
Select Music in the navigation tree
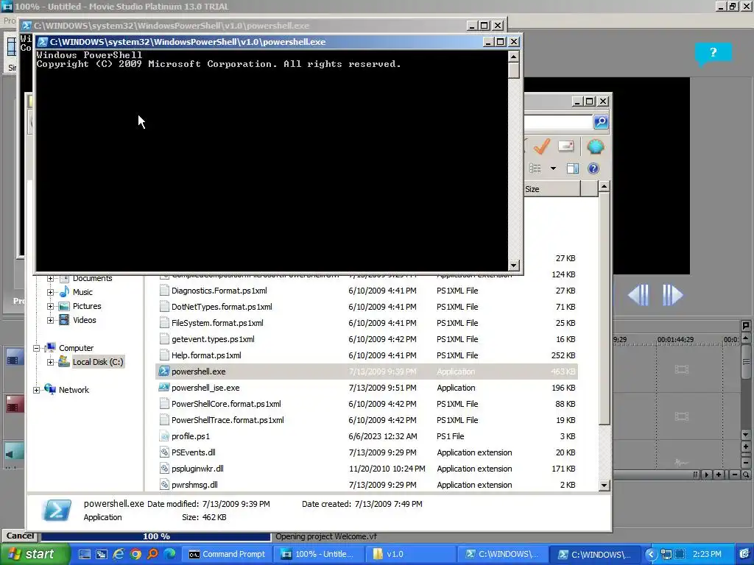coord(82,292)
